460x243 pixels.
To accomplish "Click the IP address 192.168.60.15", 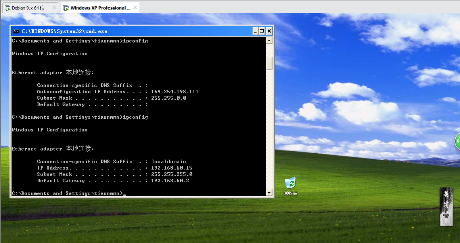I will point(172,168).
